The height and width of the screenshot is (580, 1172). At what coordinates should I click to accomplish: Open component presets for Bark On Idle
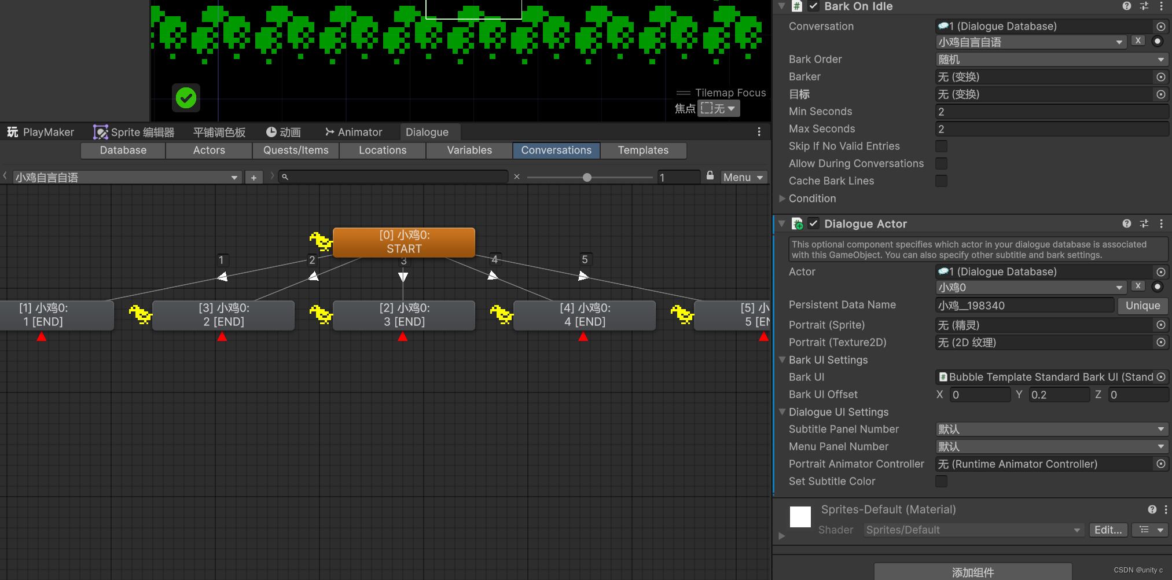click(x=1144, y=6)
